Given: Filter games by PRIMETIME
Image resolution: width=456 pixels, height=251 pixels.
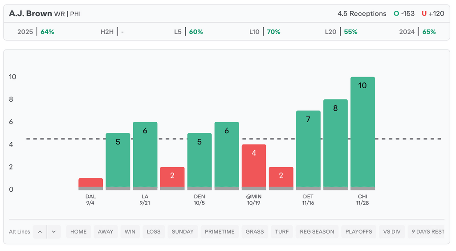Looking at the screenshot, I should click(x=220, y=232).
